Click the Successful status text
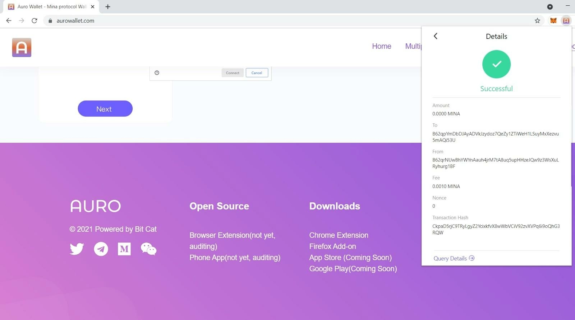The width and height of the screenshot is (575, 320). point(496,89)
